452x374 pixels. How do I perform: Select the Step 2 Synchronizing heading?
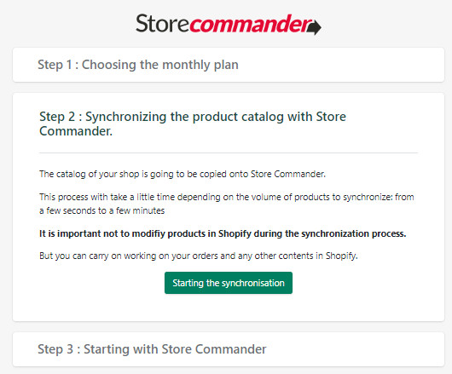pyautogui.click(x=193, y=124)
